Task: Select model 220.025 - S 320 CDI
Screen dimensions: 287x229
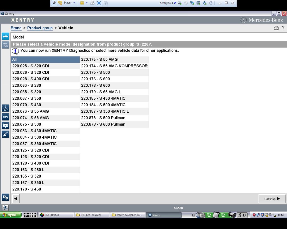Action: click(46, 66)
